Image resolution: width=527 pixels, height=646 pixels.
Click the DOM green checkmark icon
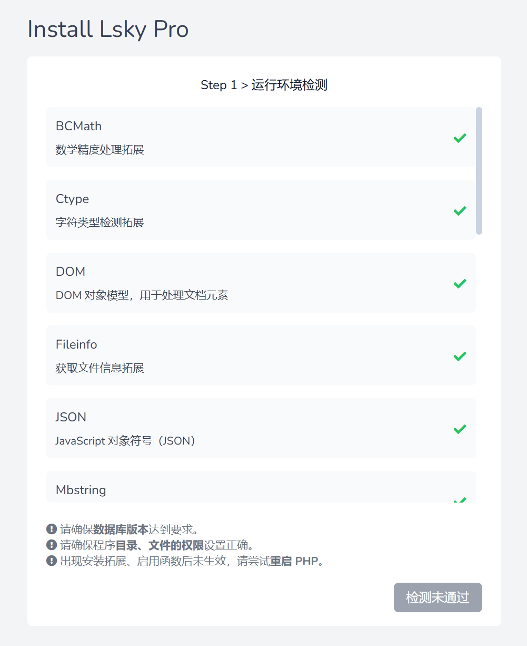tap(460, 283)
